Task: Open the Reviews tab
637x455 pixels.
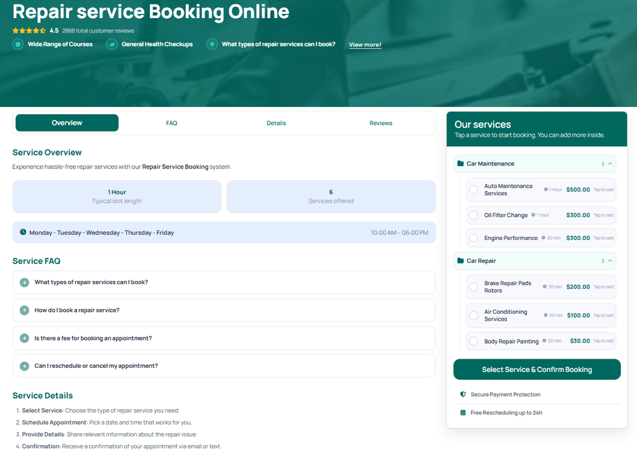Action: coord(381,123)
